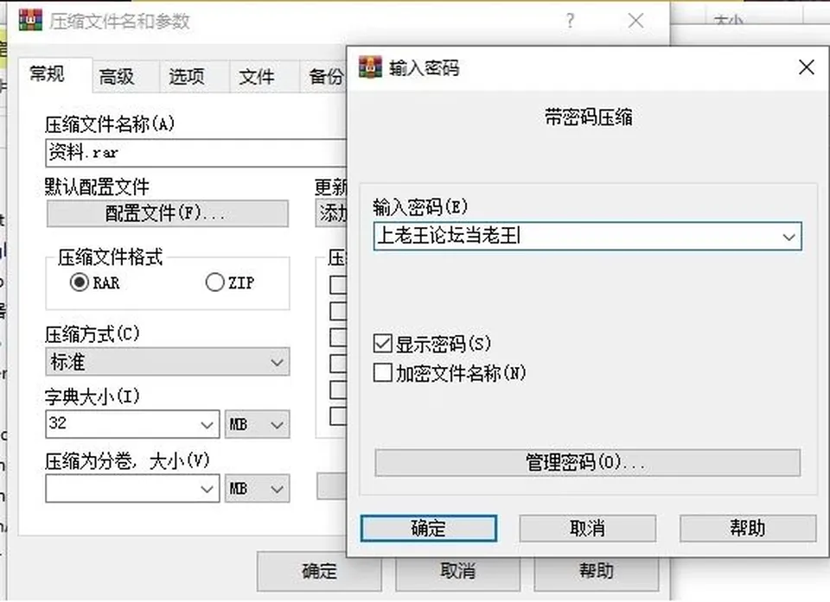
Task: Click WinRAR icon in 压缩文件名和参数 title bar
Action: point(30,20)
